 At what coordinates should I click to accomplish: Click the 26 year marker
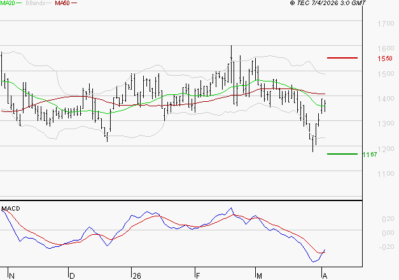pyautogui.click(x=137, y=276)
